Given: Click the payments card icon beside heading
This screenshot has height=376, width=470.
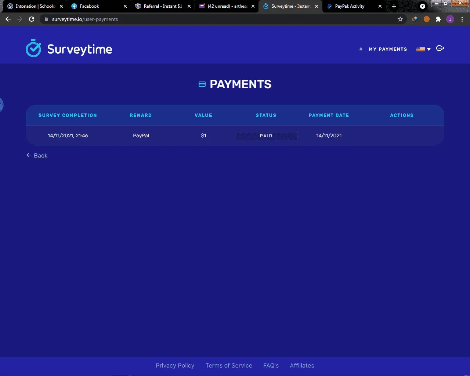Looking at the screenshot, I should pyautogui.click(x=202, y=84).
